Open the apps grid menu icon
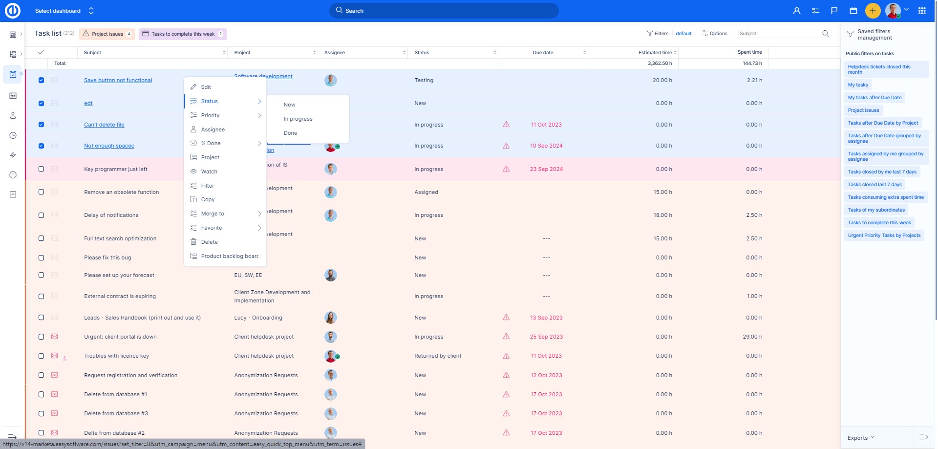Screen dimensions: 938x449 [922, 11]
